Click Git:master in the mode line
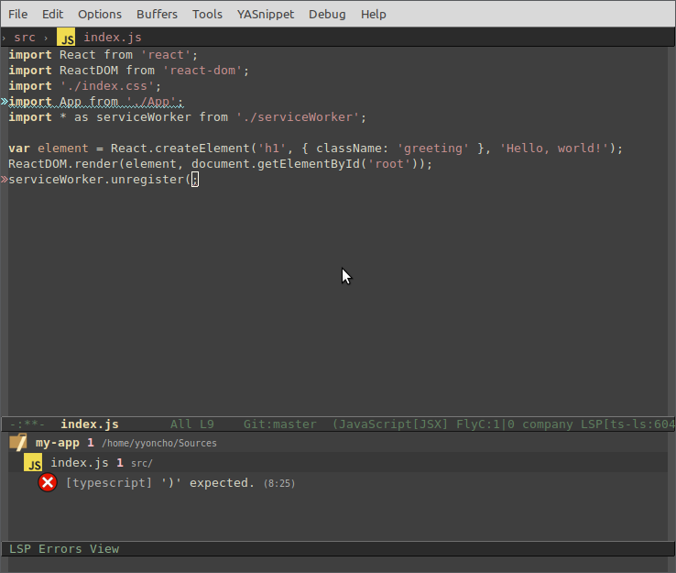Image resolution: width=676 pixels, height=573 pixels. pyautogui.click(x=279, y=424)
